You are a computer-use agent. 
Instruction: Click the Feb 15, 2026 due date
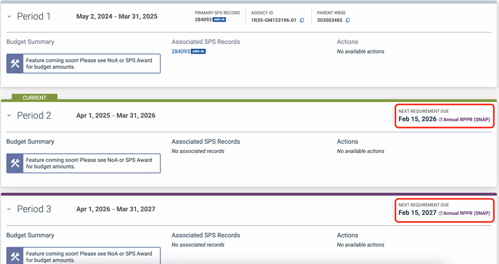pyautogui.click(x=417, y=119)
